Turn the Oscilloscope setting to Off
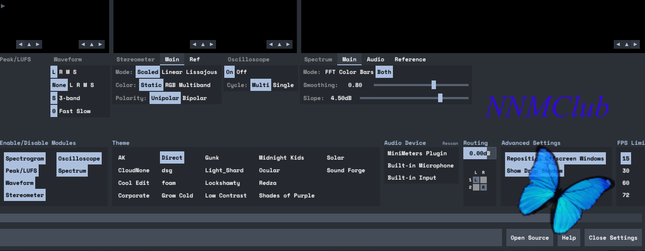The width and height of the screenshot is (645, 251). click(242, 72)
